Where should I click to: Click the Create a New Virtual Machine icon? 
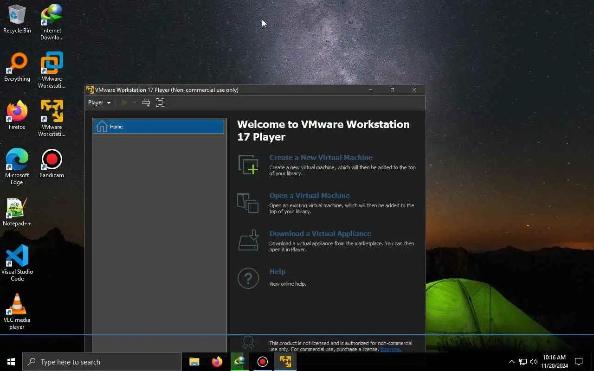coord(248,165)
